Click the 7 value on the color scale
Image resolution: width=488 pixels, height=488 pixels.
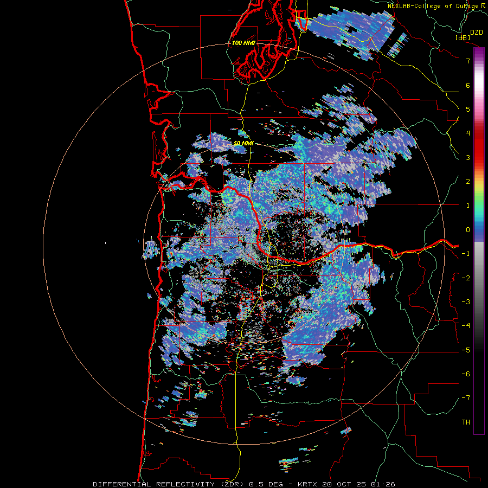click(x=468, y=61)
